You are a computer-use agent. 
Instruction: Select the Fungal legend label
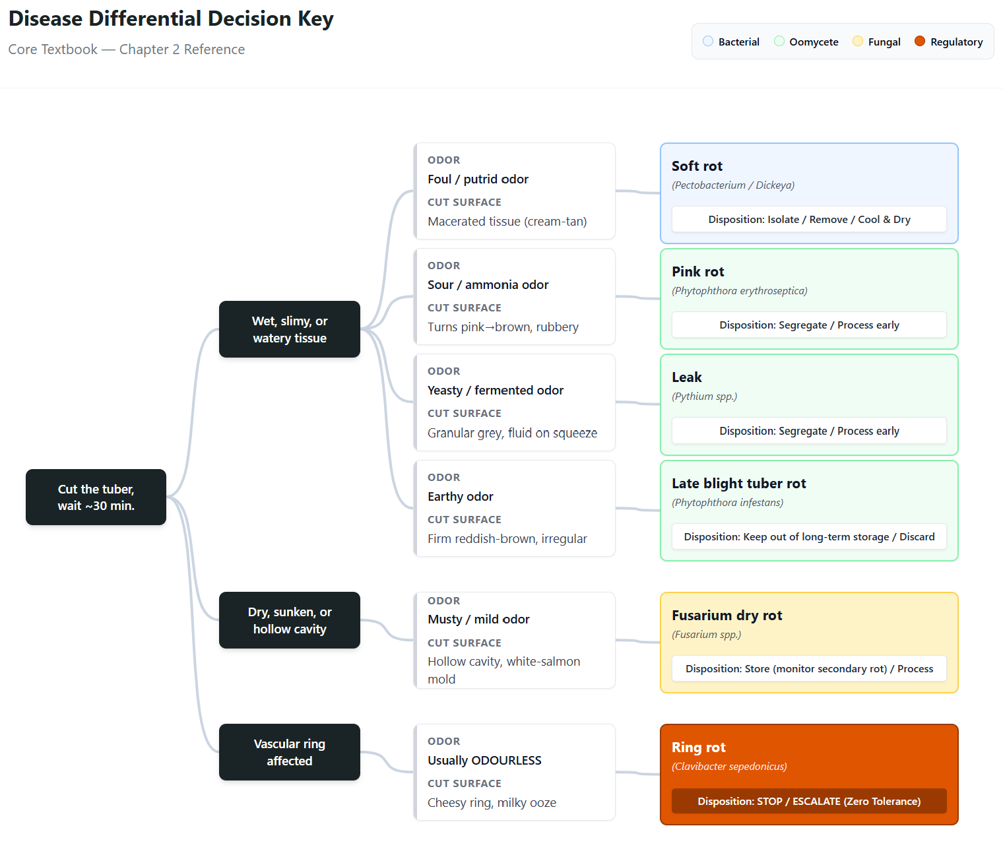pos(884,42)
